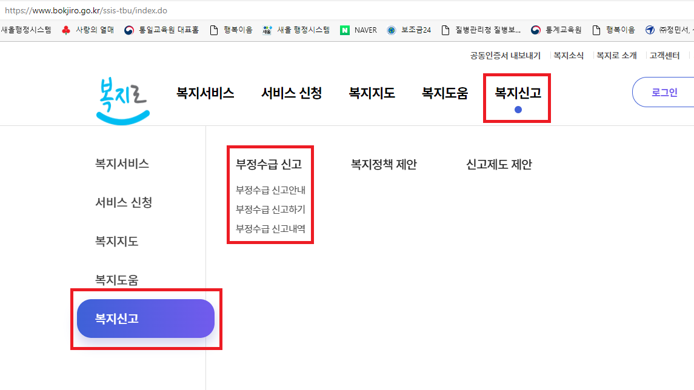Click the 통일교육원 대표홈 bookmark icon
Image resolution: width=694 pixels, height=390 pixels.
(128, 30)
